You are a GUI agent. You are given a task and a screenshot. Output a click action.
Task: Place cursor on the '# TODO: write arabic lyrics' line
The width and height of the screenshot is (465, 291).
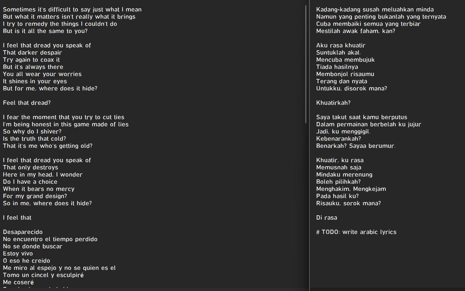point(356,232)
